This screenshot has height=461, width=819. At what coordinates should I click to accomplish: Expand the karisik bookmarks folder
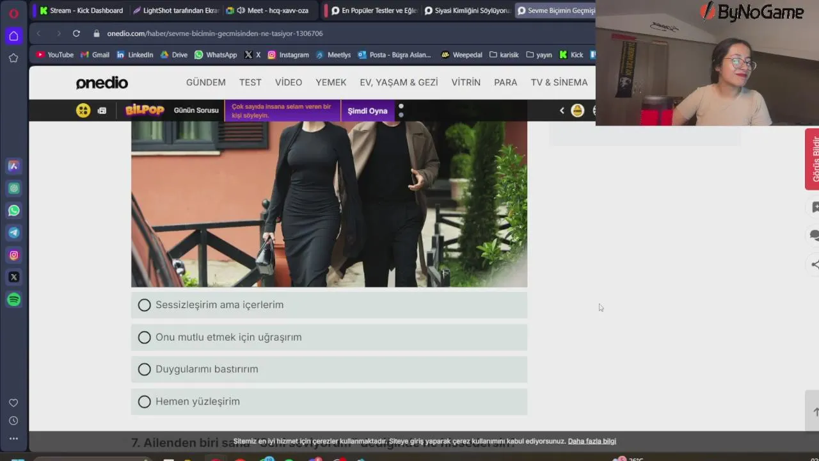click(504, 55)
